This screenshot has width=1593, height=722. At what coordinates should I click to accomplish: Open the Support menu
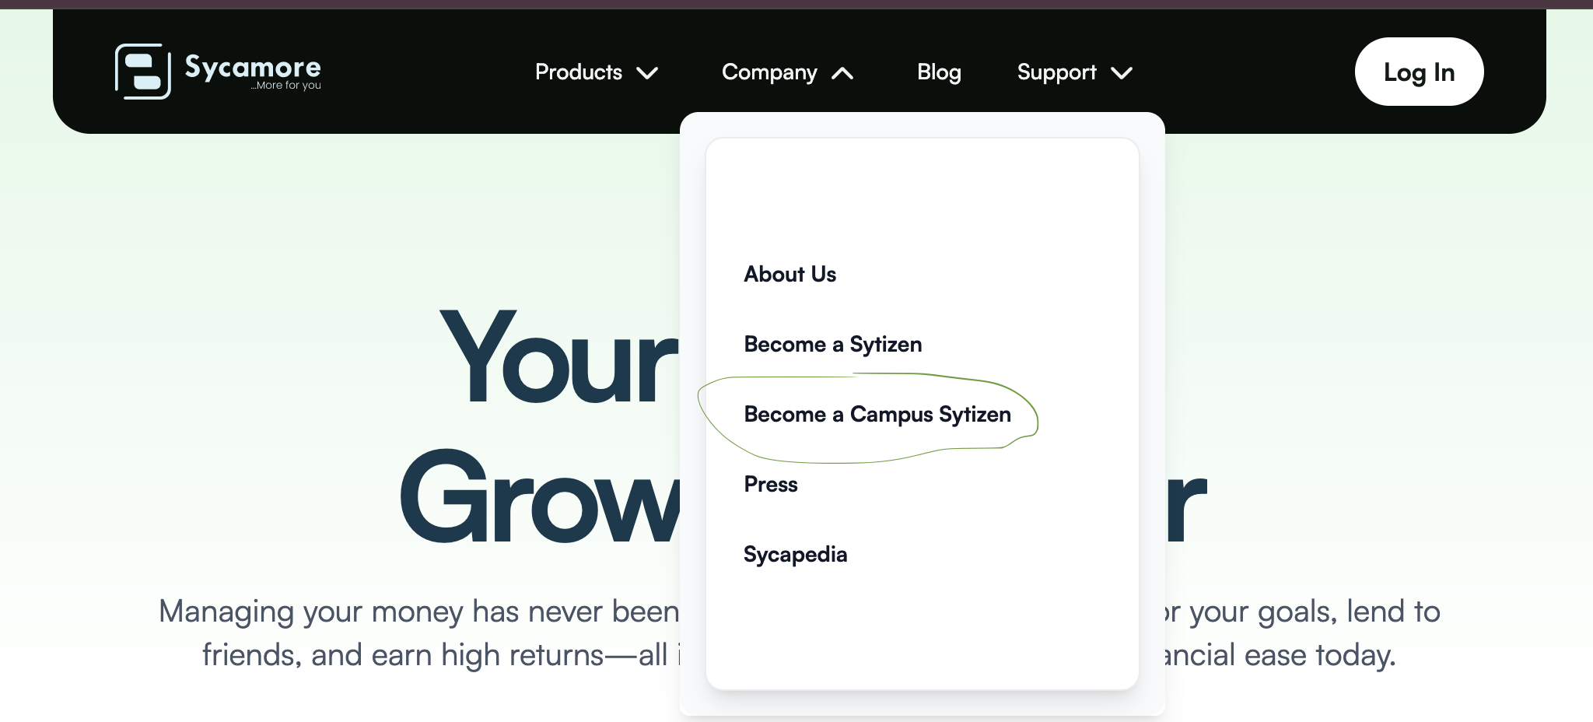coord(1056,72)
